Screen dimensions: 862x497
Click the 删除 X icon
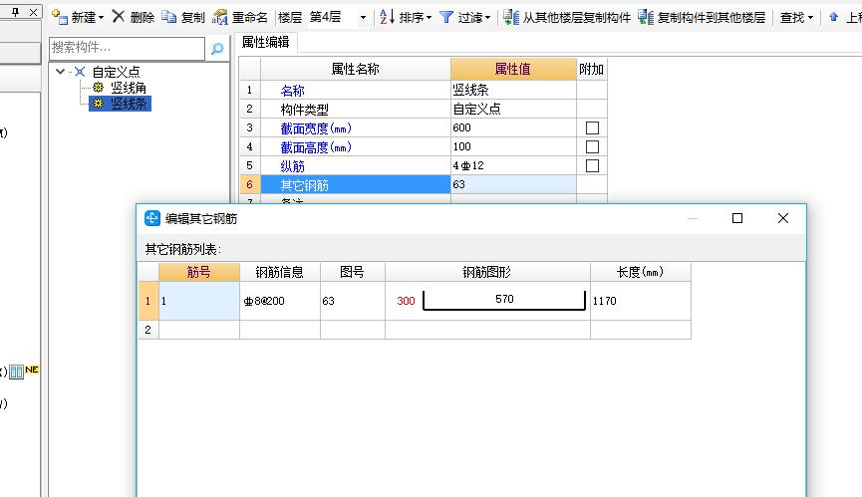119,17
